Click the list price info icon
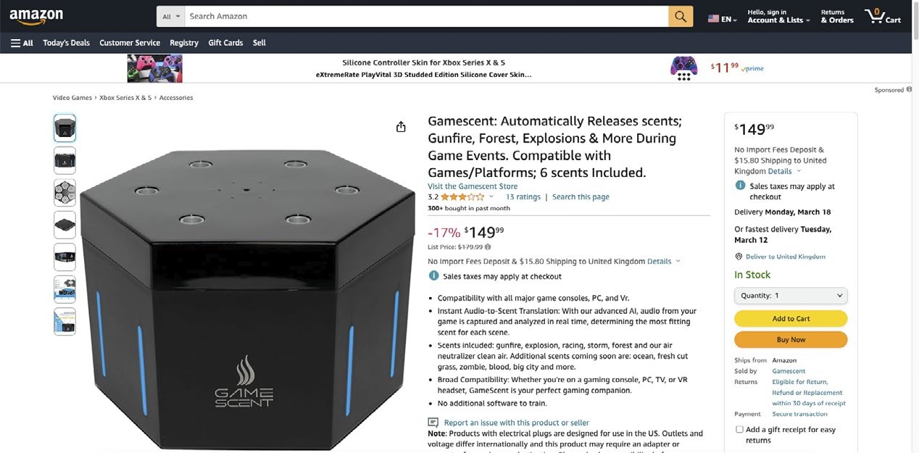This screenshot has height=453, width=919. [488, 246]
